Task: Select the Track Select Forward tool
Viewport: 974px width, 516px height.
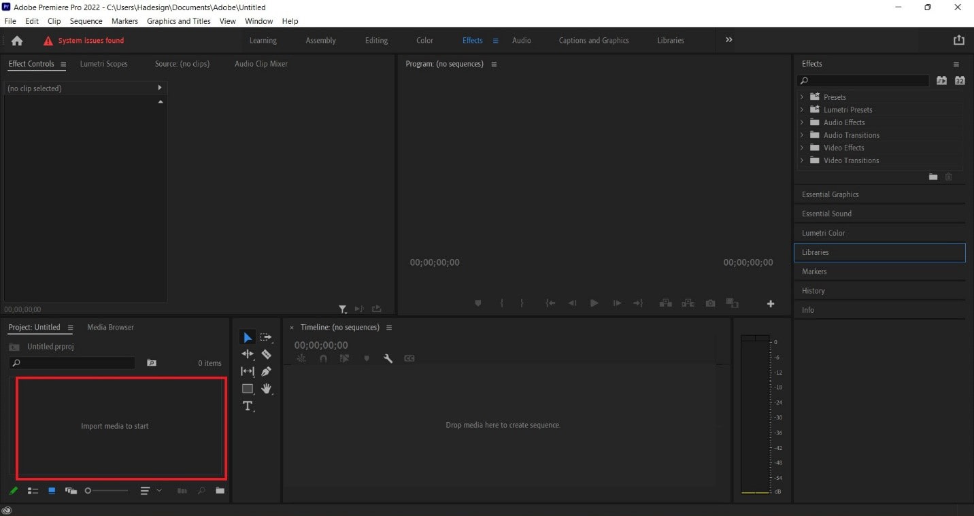Action: (266, 337)
